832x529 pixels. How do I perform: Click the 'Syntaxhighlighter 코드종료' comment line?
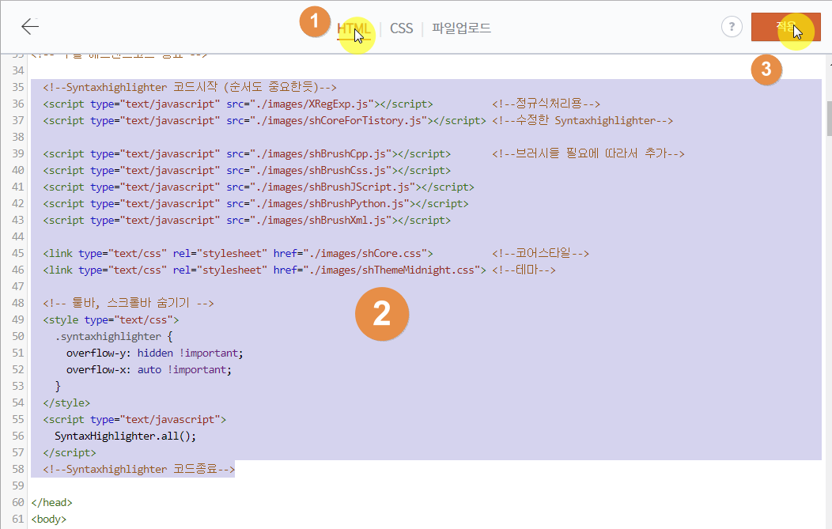click(x=139, y=470)
